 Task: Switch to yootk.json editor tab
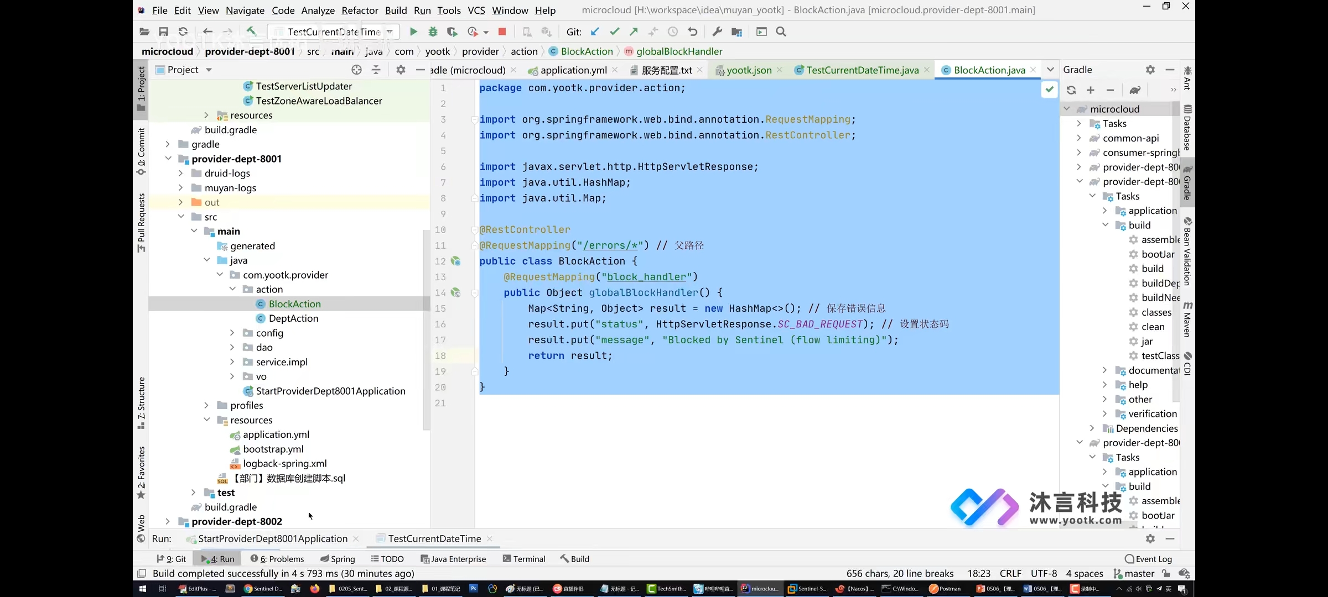click(749, 70)
